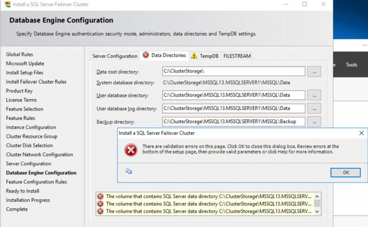Click the error list scrollbar thumb
368x227 pixels.
(x=317, y=203)
